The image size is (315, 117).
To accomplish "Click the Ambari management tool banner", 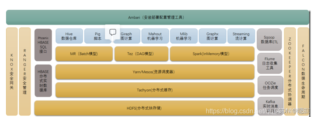I will pos(158,17).
